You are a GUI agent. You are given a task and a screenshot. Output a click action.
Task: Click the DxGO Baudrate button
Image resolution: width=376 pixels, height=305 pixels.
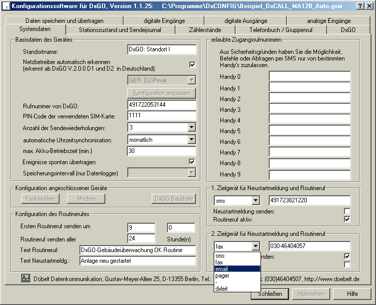173,199
